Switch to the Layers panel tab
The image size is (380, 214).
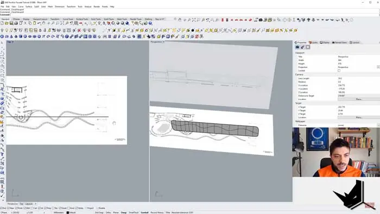[313, 42]
